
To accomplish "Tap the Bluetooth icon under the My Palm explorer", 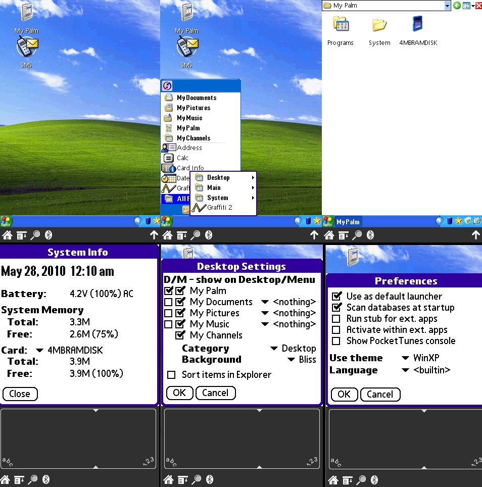I will [x=370, y=235].
